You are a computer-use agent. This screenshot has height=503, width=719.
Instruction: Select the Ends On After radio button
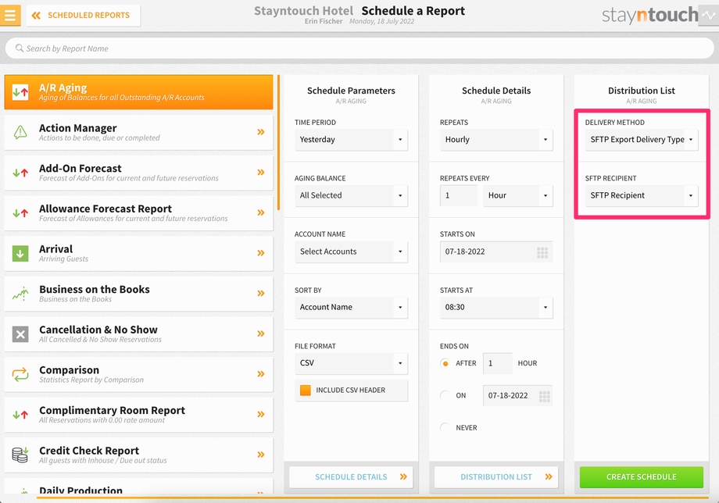(x=445, y=363)
